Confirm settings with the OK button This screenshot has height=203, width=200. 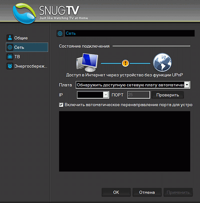(116, 192)
